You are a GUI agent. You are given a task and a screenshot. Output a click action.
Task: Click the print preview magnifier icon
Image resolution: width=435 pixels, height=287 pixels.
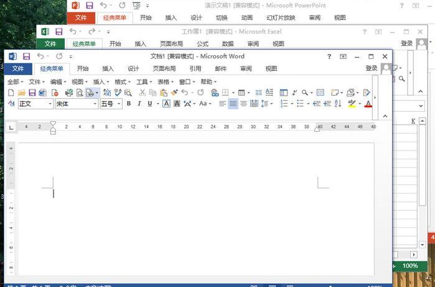[x=80, y=93]
